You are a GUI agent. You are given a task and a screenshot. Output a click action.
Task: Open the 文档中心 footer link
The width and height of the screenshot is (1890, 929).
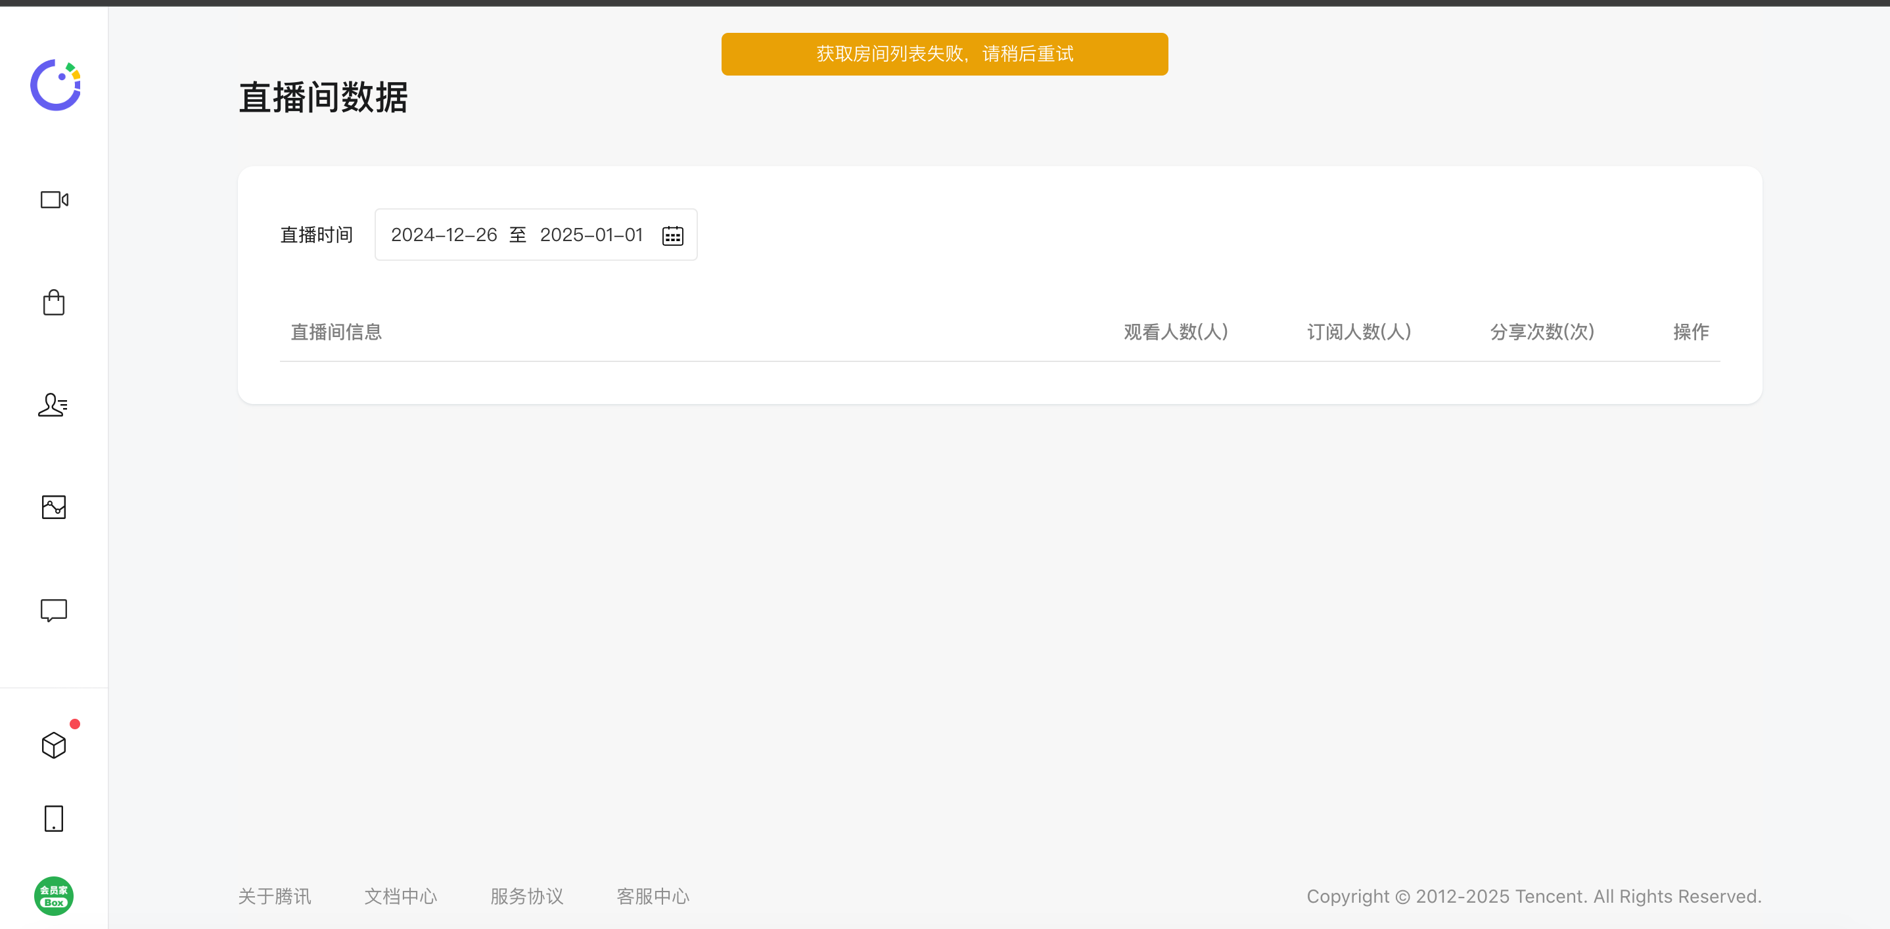(x=401, y=896)
